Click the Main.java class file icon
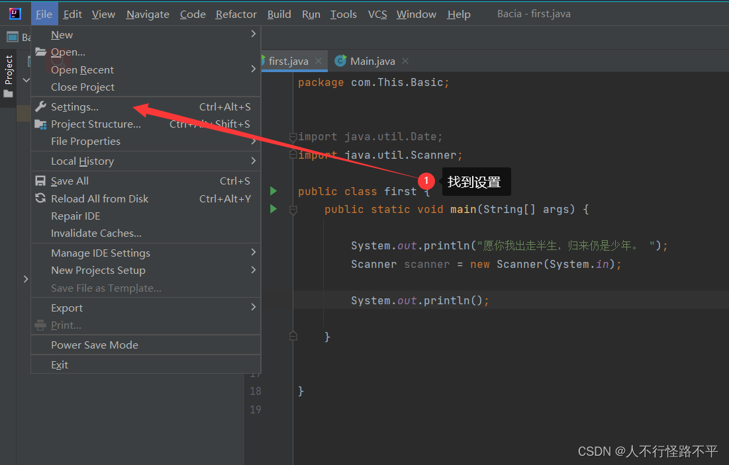This screenshot has height=465, width=729. [340, 61]
